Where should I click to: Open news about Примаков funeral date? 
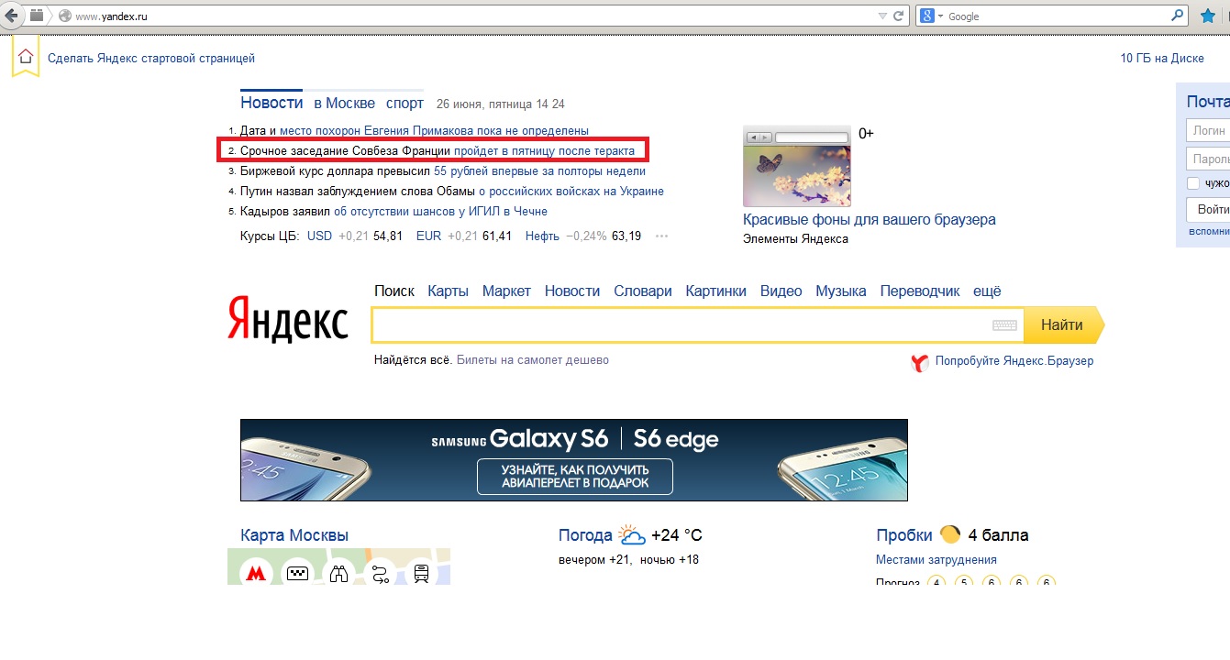(415, 131)
